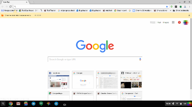
Task: Click the page vertical scrollbar
Action: pos(191,54)
